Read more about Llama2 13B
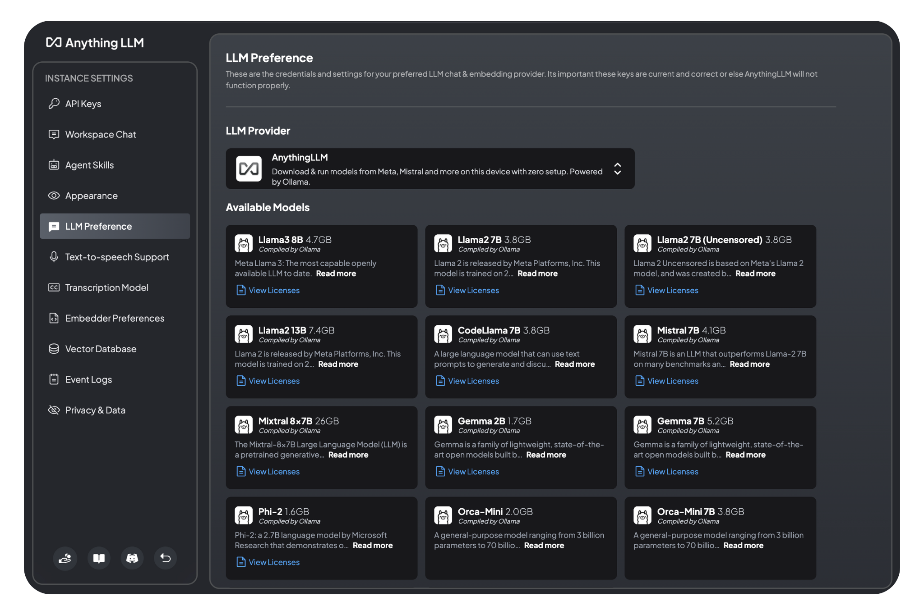This screenshot has width=924, height=615. click(338, 364)
